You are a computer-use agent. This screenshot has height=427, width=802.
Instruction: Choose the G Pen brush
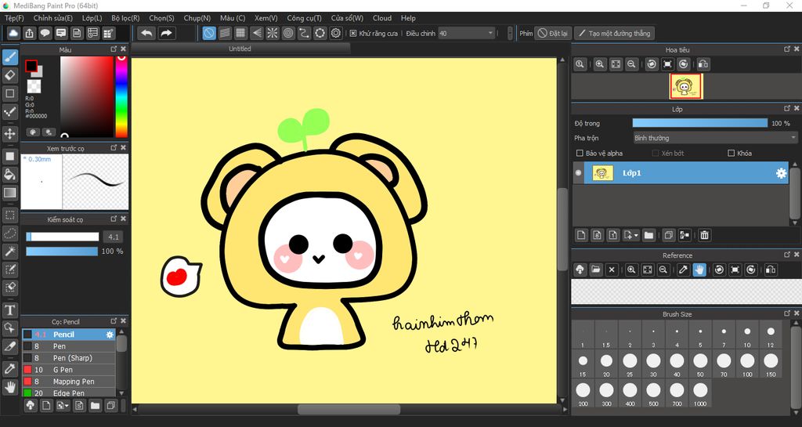click(x=69, y=370)
